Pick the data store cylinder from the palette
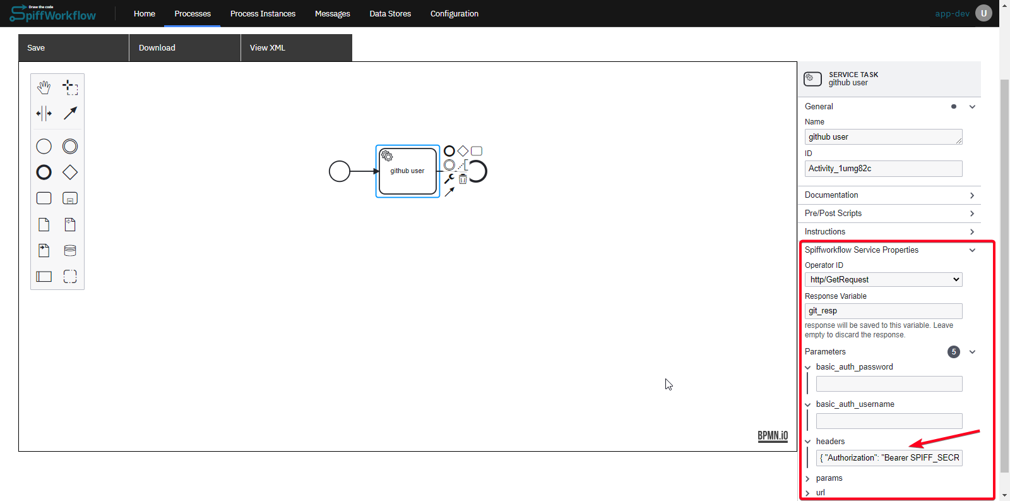The height and width of the screenshot is (501, 1010). point(70,251)
